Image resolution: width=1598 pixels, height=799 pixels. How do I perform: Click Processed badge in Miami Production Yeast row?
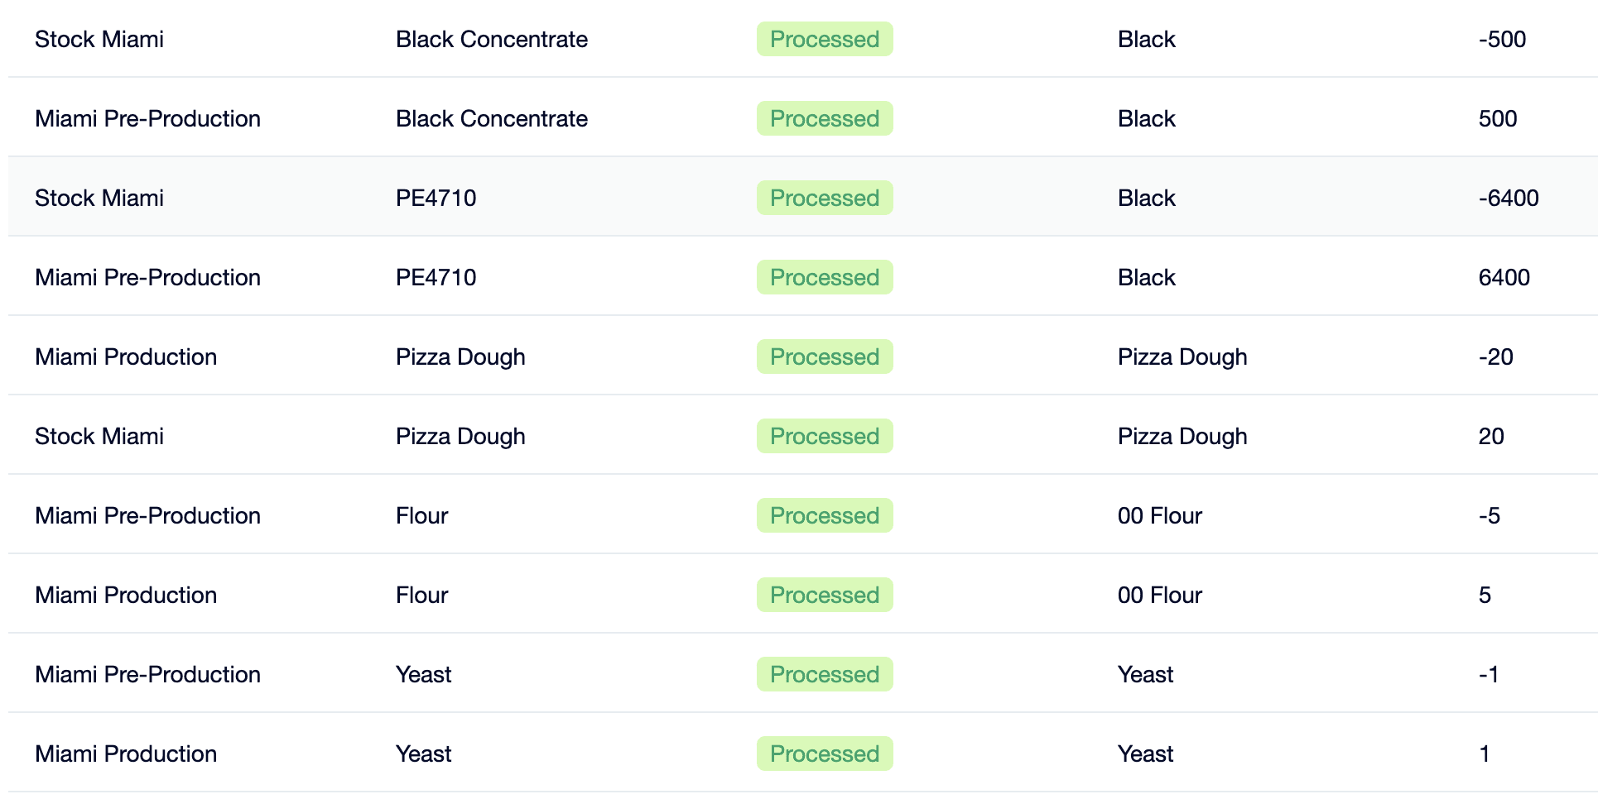(825, 754)
